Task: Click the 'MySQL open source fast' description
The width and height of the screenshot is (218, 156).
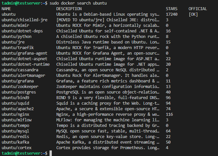Action: coord(108,131)
